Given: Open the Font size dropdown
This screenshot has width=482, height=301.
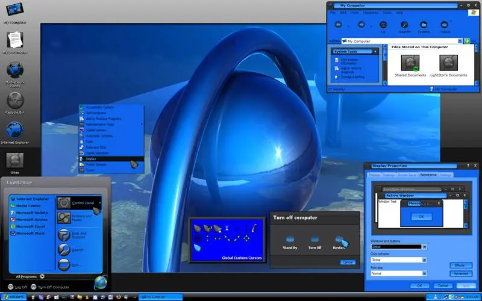Looking at the screenshot, I should 424,273.
